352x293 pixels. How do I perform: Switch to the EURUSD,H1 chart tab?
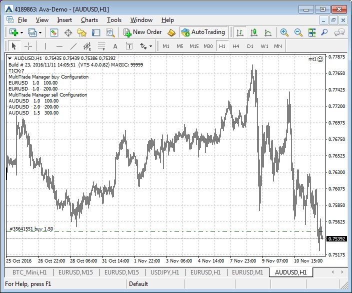click(205, 272)
